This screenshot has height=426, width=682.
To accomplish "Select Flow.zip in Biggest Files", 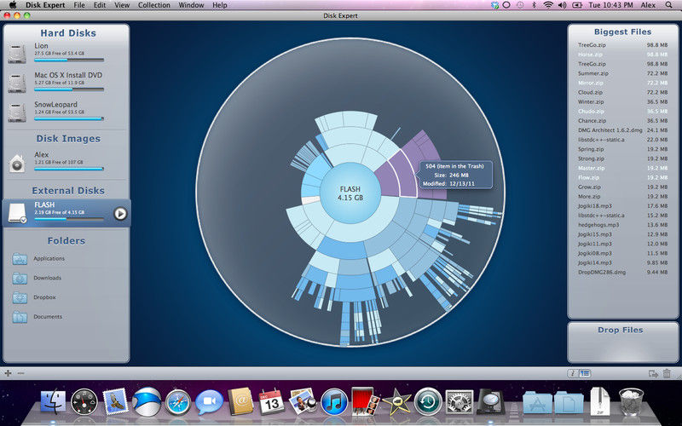I will [x=622, y=177].
